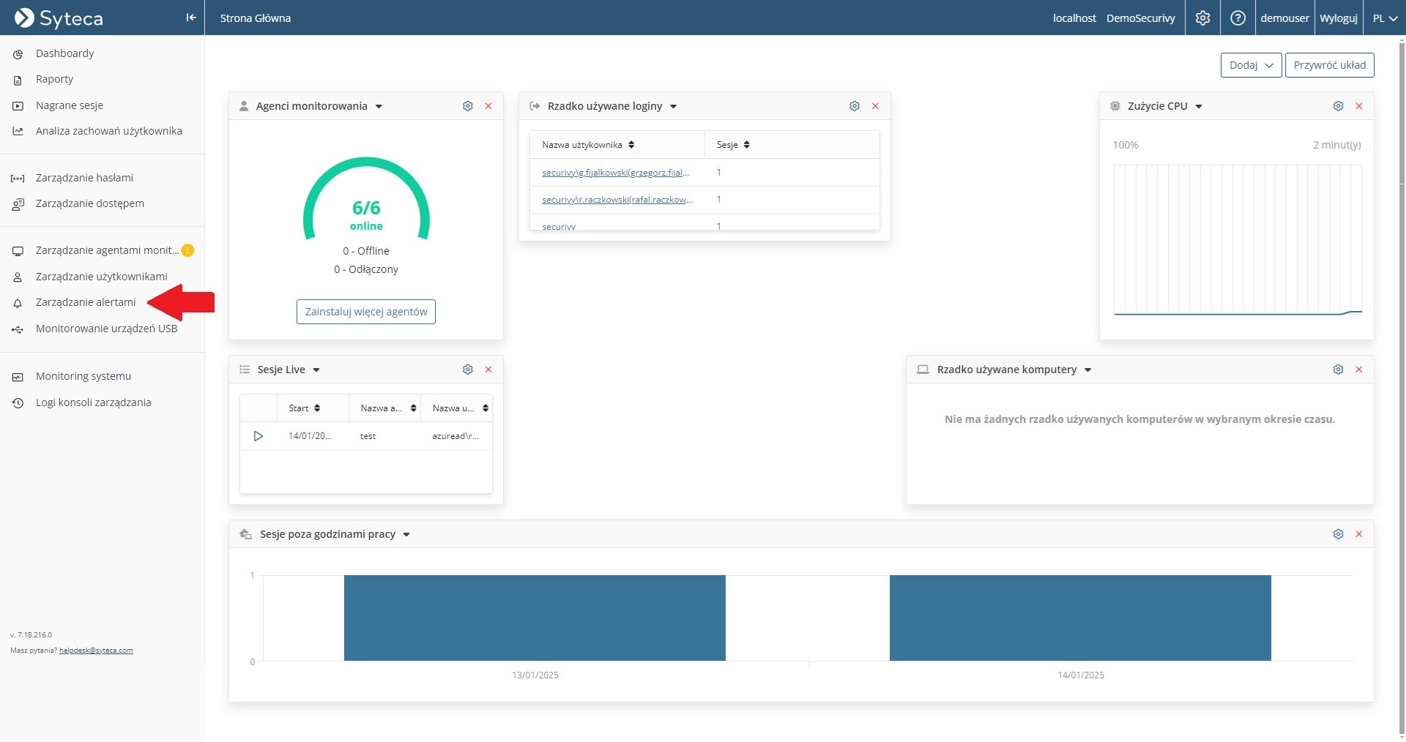The width and height of the screenshot is (1406, 742).
Task: Sort the Sesje column in logins table
Action: [746, 145]
